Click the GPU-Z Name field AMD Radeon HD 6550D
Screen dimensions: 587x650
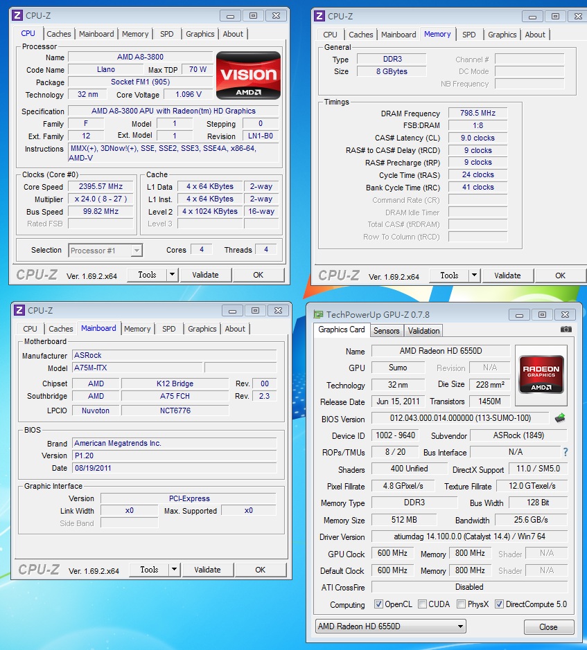(441, 351)
